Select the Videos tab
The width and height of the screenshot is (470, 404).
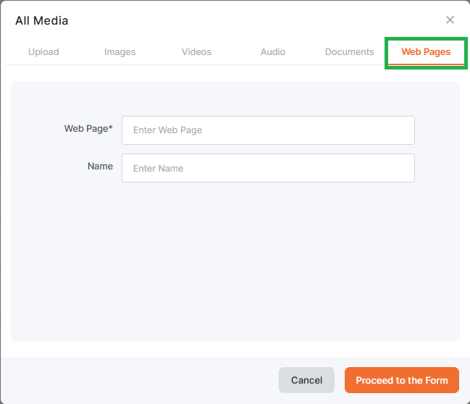196,52
